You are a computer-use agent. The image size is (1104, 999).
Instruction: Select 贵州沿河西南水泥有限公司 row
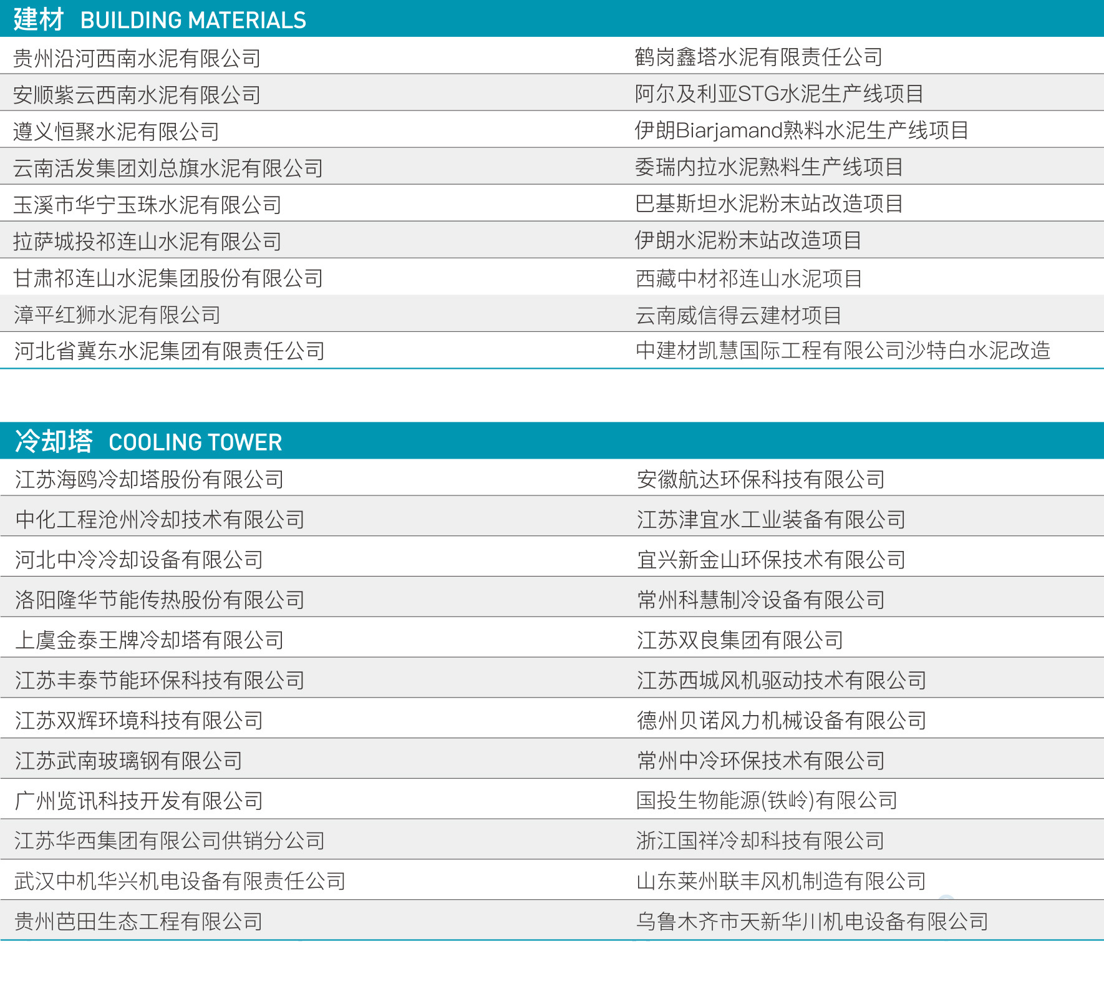tap(137, 58)
